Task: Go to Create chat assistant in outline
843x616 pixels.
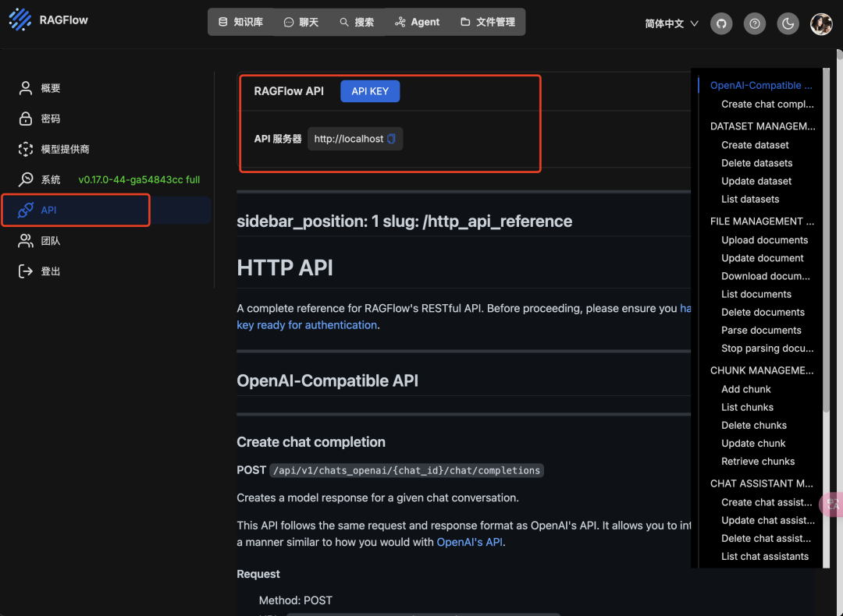Action: (x=767, y=502)
